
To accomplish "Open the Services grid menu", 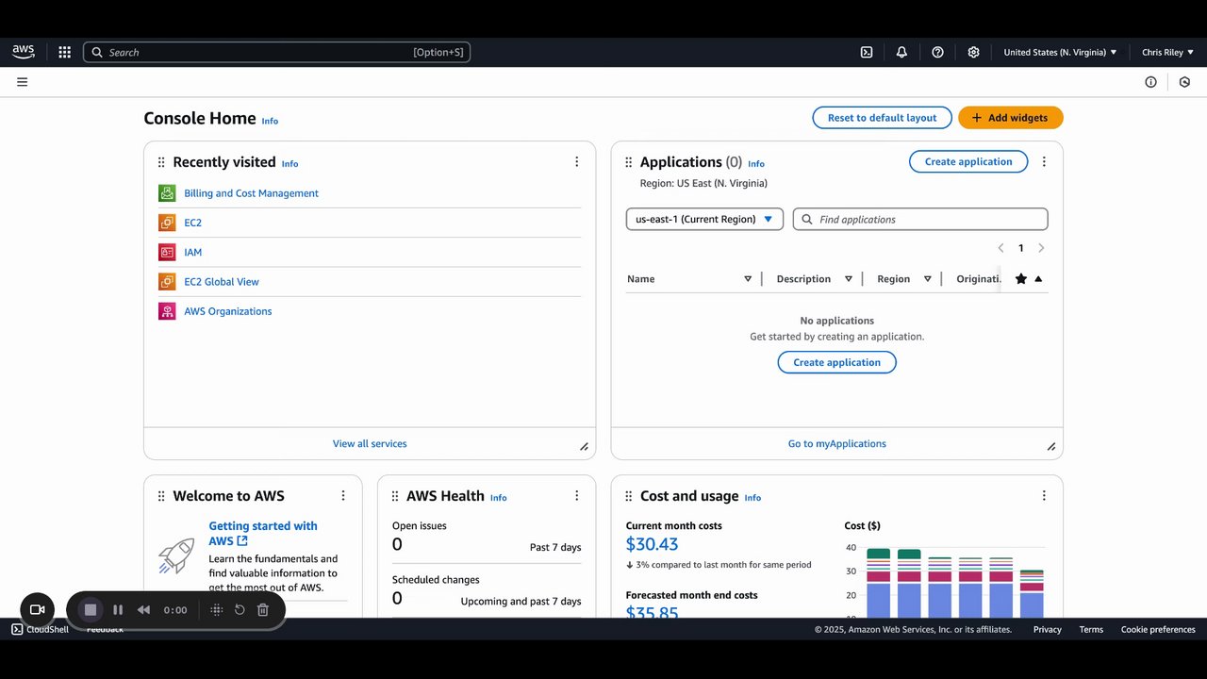I will (x=64, y=53).
